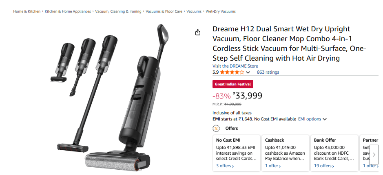Expand EMI options dropdown
383x175 pixels.
coord(312,119)
